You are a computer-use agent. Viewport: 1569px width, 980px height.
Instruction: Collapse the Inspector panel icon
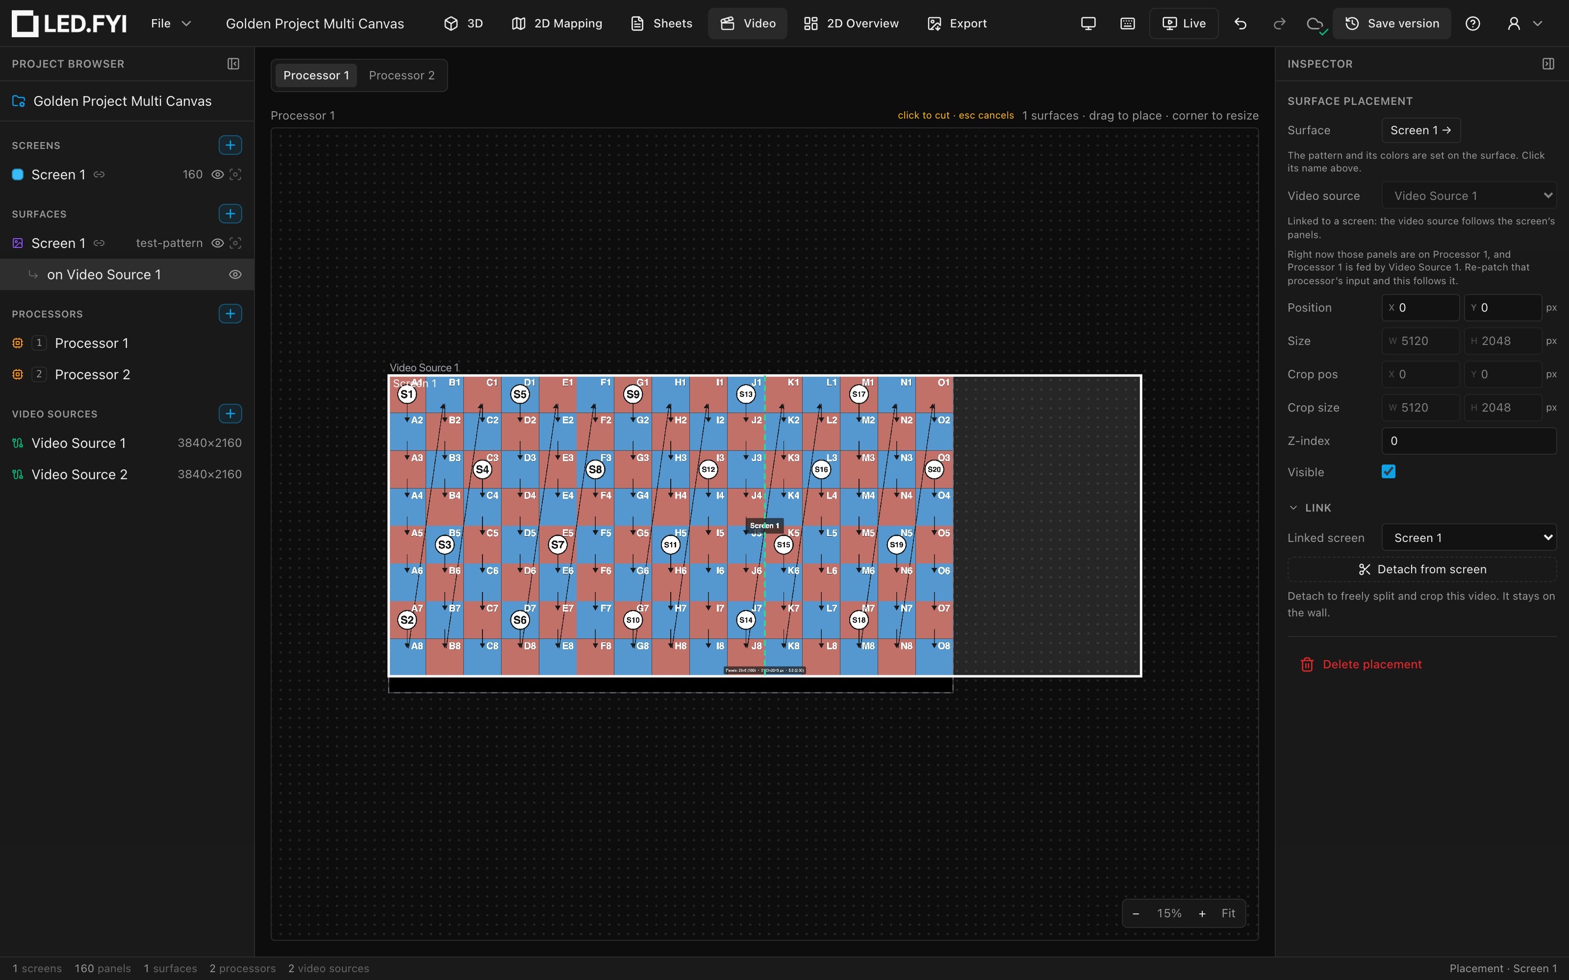(x=1548, y=64)
